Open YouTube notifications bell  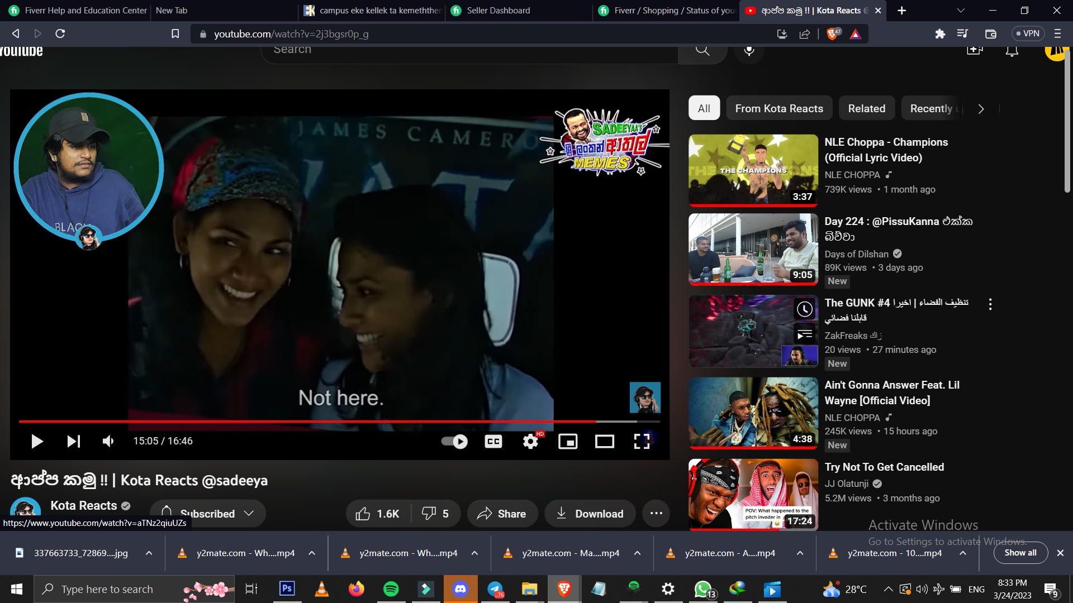pos(1012,51)
